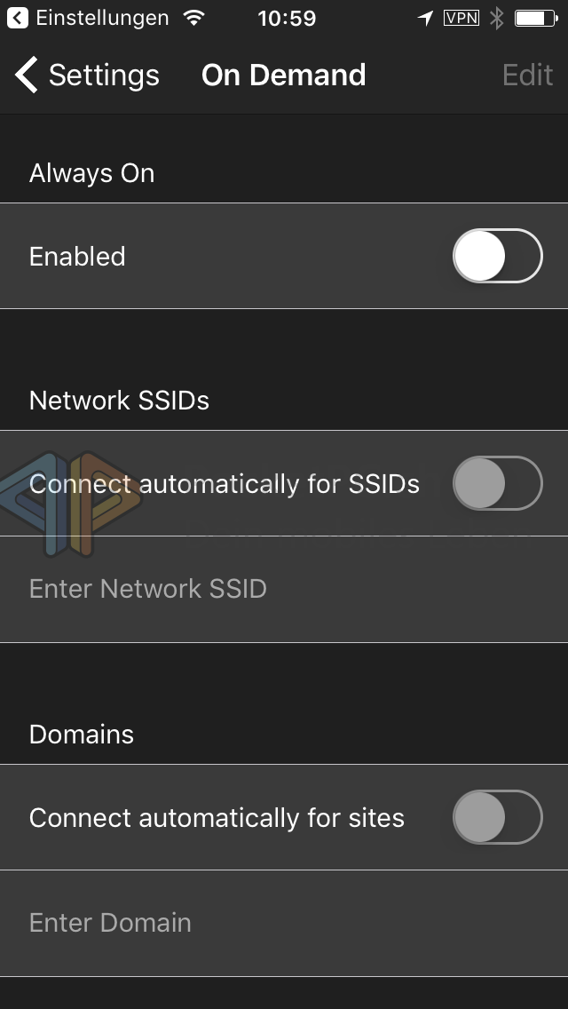
Task: Tap the Always On section header
Action: click(x=92, y=173)
